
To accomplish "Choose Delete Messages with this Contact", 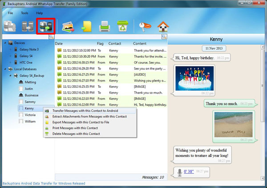I will pyautogui.click(x=90, y=134).
